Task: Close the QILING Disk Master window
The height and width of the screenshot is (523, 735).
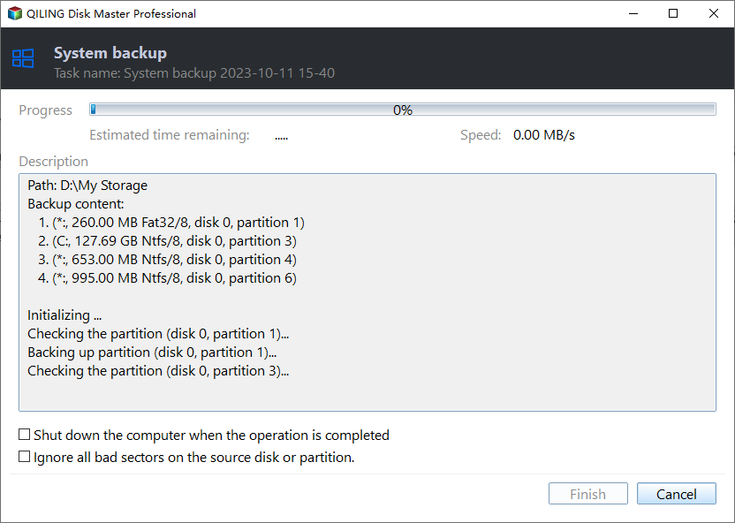Action: (x=714, y=13)
